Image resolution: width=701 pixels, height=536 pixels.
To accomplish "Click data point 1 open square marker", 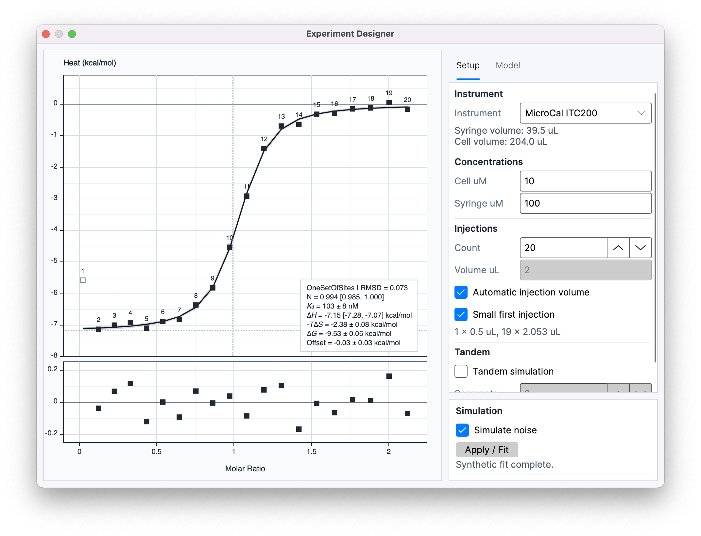I will click(x=83, y=280).
